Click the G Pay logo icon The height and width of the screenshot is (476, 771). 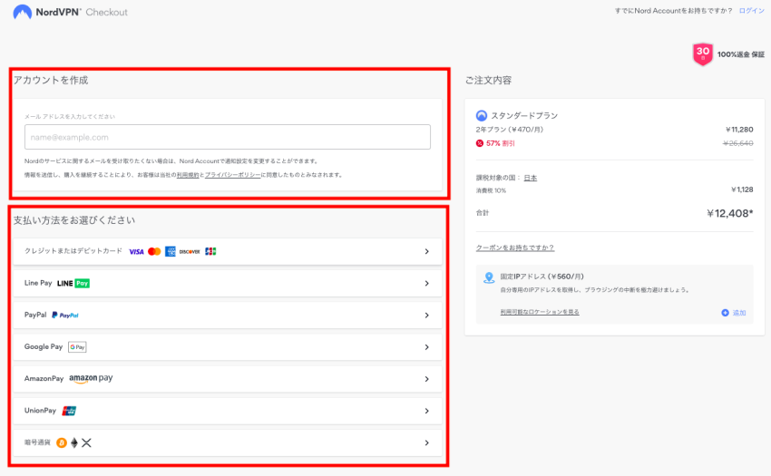point(77,347)
